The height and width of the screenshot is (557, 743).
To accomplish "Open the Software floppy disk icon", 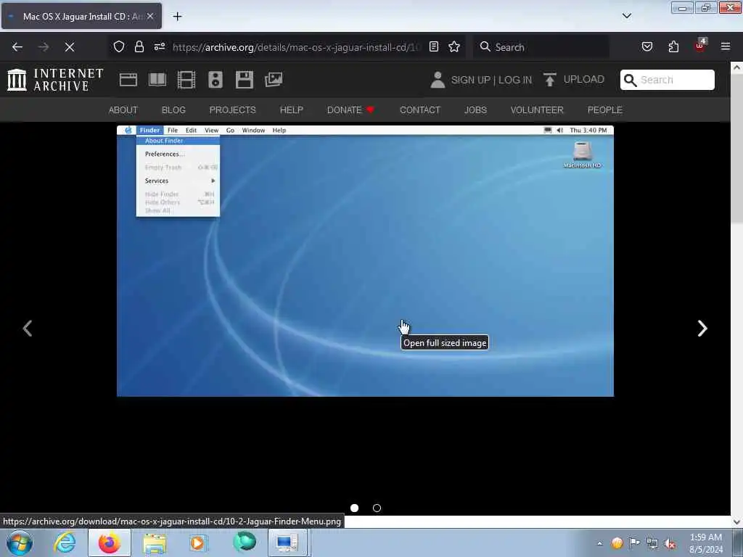I will click(x=245, y=80).
